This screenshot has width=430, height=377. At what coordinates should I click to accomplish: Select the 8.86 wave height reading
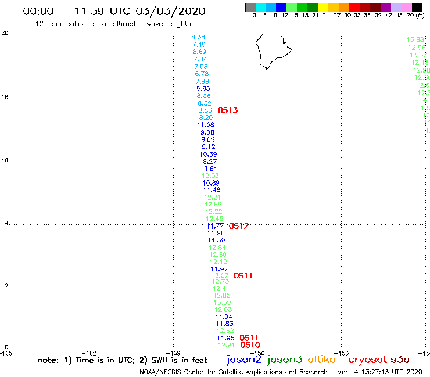205,110
